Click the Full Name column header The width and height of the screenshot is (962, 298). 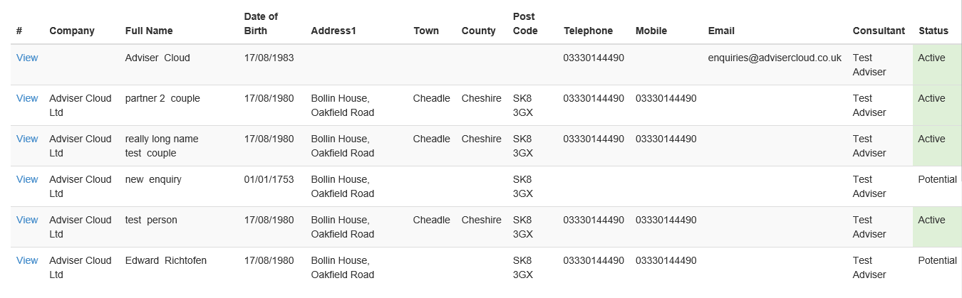(148, 31)
